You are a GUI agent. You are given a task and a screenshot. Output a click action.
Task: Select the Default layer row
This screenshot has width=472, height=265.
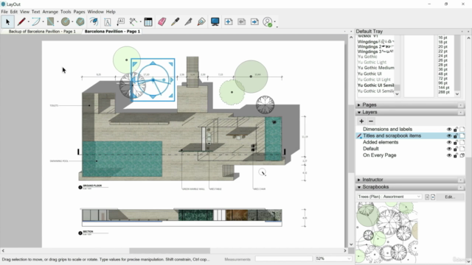tap(410, 149)
